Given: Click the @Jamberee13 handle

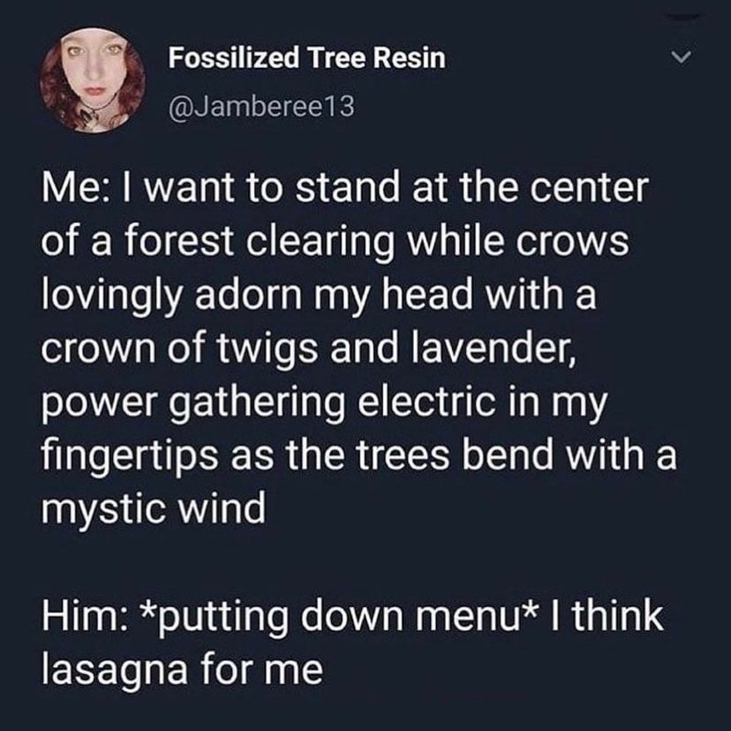Looking at the screenshot, I should pos(261,107).
